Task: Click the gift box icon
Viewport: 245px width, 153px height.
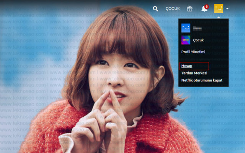Action: click(189, 8)
